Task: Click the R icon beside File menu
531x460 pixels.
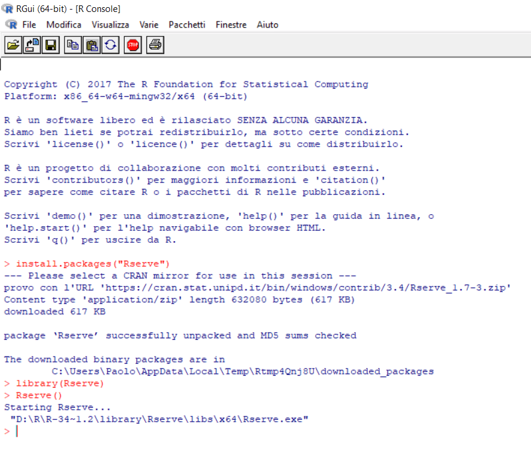Action: (x=11, y=25)
